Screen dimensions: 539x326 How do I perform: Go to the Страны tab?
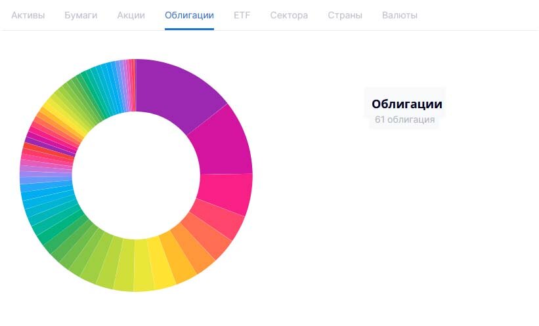click(x=345, y=16)
